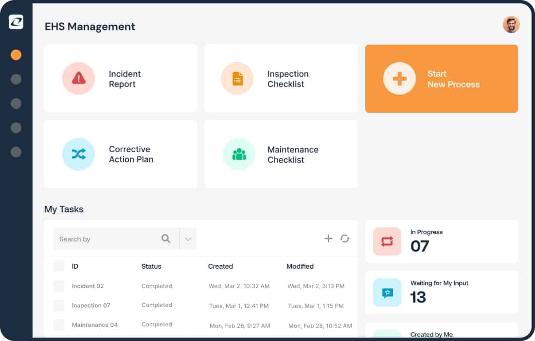Open the user profile avatar
535x341 pixels.
coord(511,24)
